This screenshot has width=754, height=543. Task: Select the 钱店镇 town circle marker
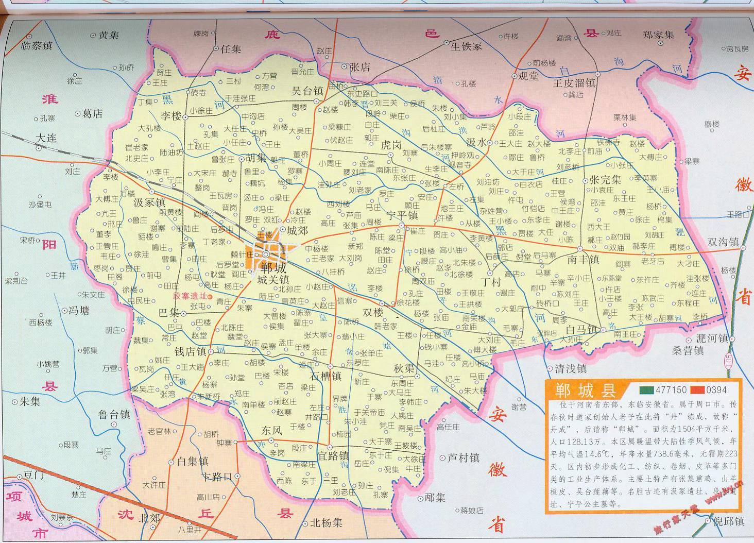pos(211,352)
